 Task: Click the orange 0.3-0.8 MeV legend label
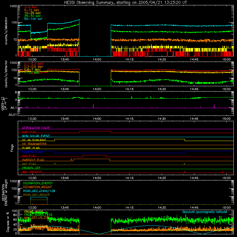pos(34,67)
